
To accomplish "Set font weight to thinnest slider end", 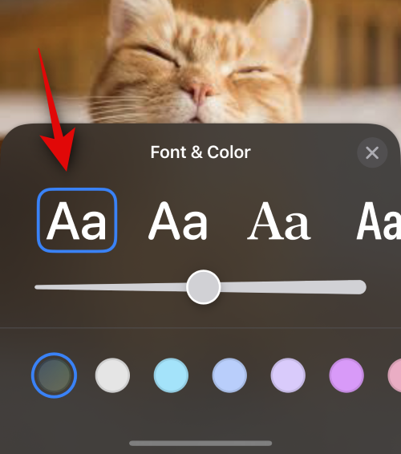I will point(39,287).
